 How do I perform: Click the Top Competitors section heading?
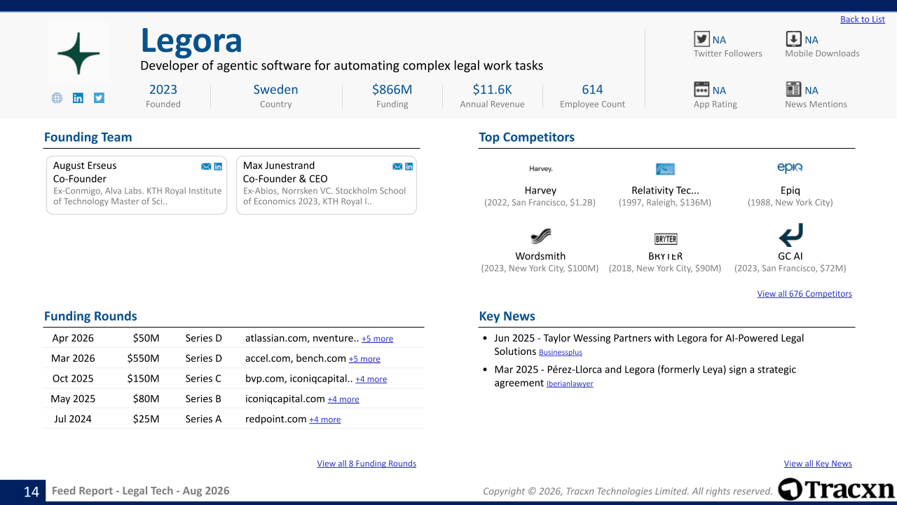[526, 137]
